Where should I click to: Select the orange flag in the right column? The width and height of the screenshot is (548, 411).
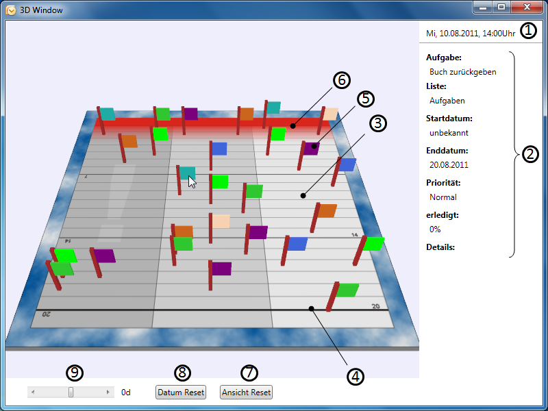pyautogui.click(x=327, y=210)
